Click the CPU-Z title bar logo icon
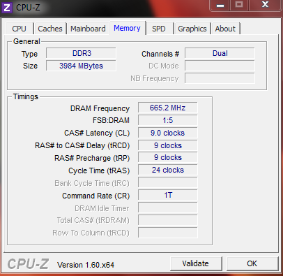Viewport: 283px width, 276px height. point(7,8)
